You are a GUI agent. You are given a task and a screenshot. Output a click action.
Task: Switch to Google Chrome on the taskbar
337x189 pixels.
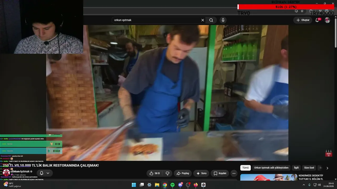click(x=165, y=185)
